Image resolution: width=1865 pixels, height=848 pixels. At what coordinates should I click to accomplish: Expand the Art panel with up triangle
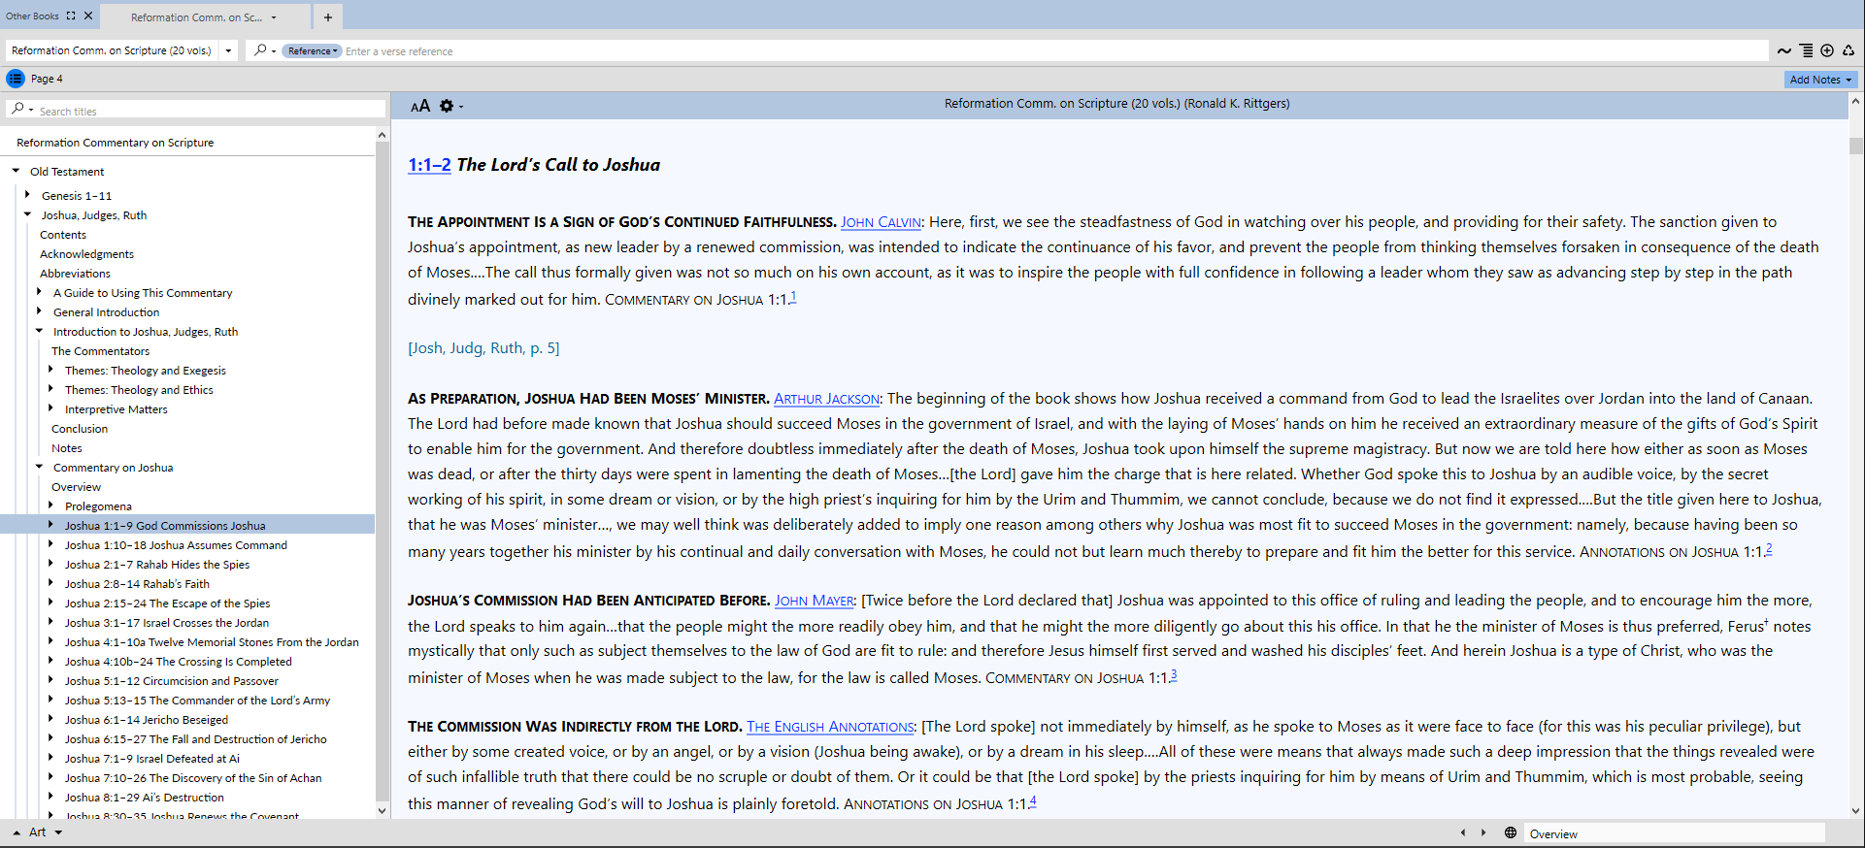tap(17, 832)
